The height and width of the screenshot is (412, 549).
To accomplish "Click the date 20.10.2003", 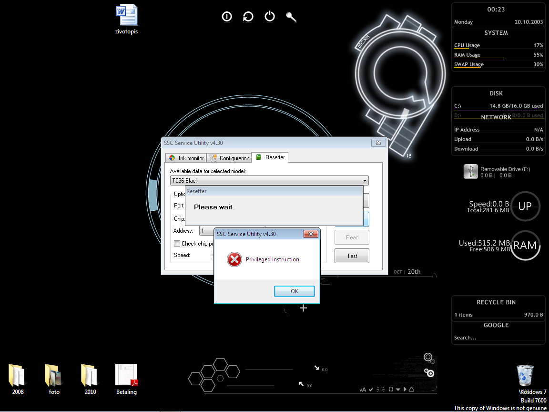I will tap(529, 22).
